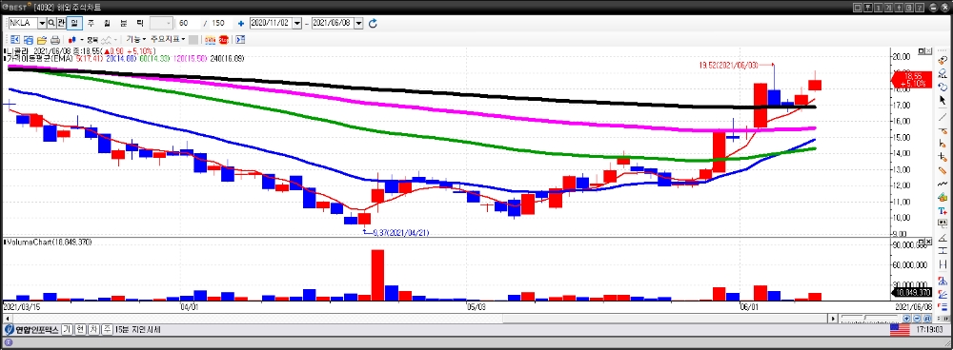The image size is (953, 350).
Task: Select the arrow pointer tool
Action: 943,100
